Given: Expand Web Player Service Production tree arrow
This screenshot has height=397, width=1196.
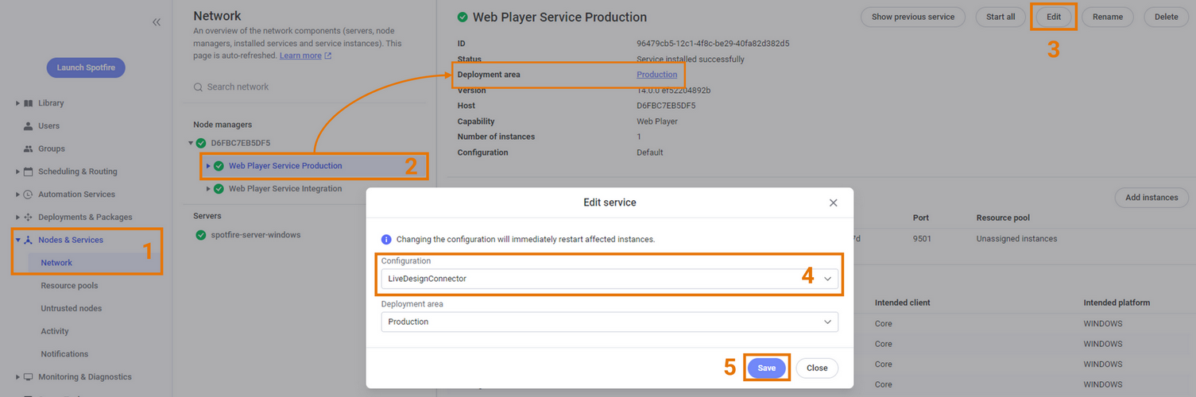Looking at the screenshot, I should 208,166.
